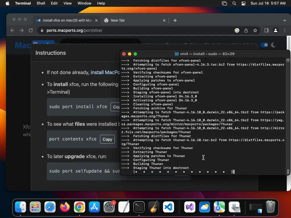Expand Chrome tab search chevron

click(285, 20)
